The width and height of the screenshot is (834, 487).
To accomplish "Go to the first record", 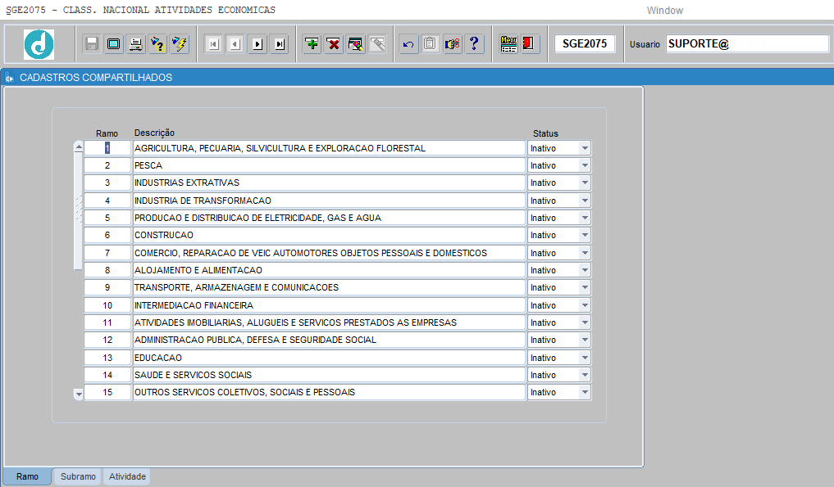I will [213, 44].
